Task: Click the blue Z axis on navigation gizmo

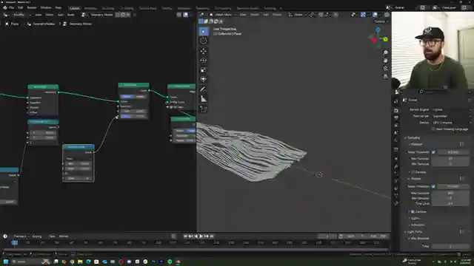Action: click(x=378, y=30)
